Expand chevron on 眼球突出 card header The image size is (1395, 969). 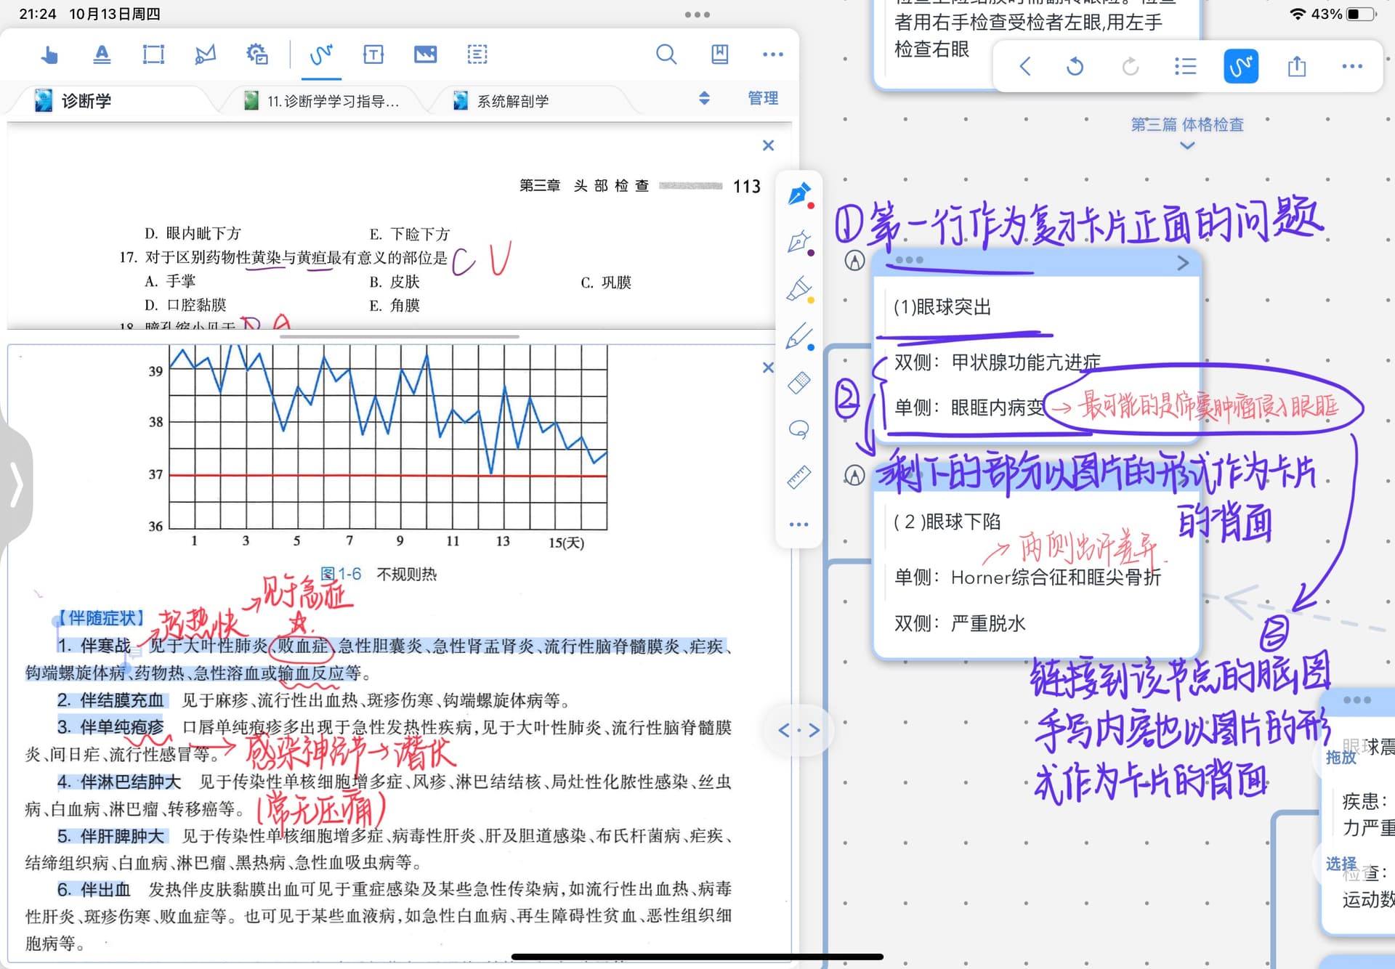(1183, 263)
